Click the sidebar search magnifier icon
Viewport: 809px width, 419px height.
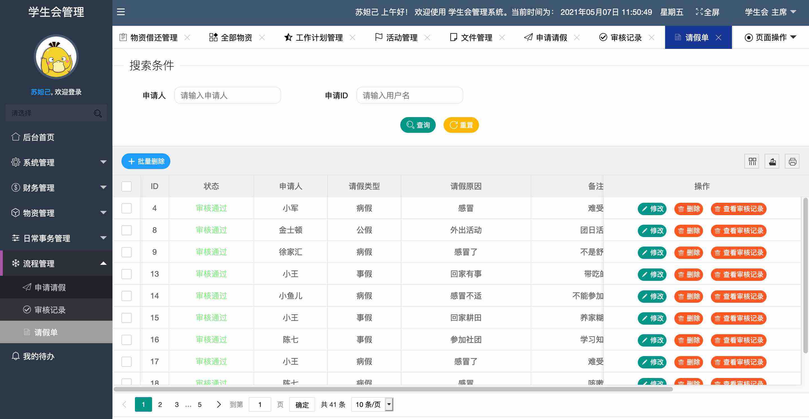point(98,113)
